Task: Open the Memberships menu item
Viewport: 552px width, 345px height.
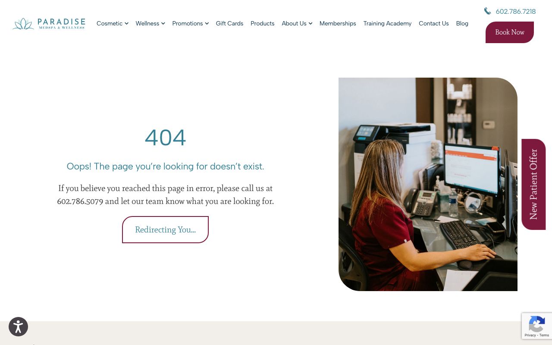Action: (x=338, y=23)
